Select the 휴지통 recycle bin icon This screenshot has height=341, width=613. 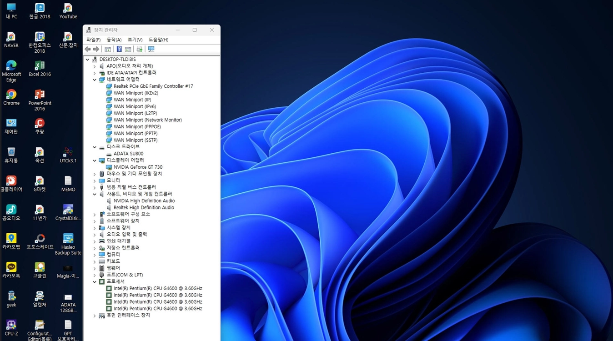click(x=11, y=155)
